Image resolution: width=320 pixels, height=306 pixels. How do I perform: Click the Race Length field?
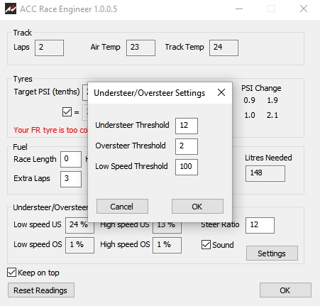pyautogui.click(x=71, y=159)
